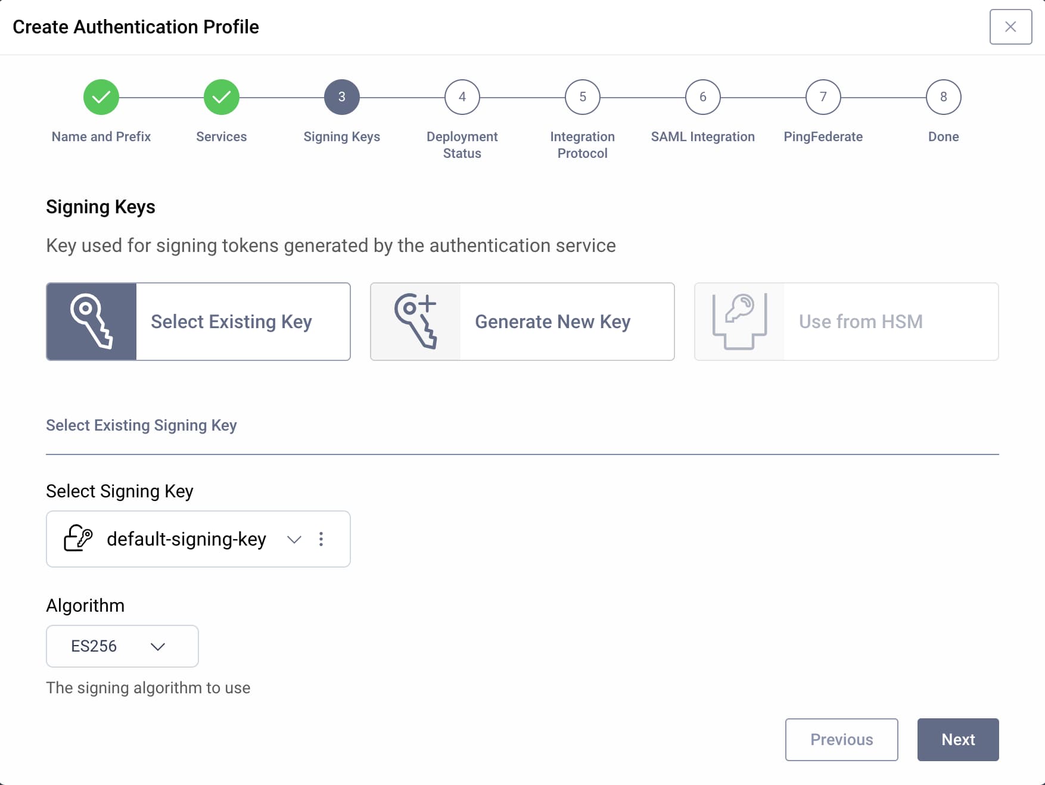This screenshot has width=1045, height=785.
Task: Close the Create Authentication Profile dialog
Action: (x=1010, y=26)
